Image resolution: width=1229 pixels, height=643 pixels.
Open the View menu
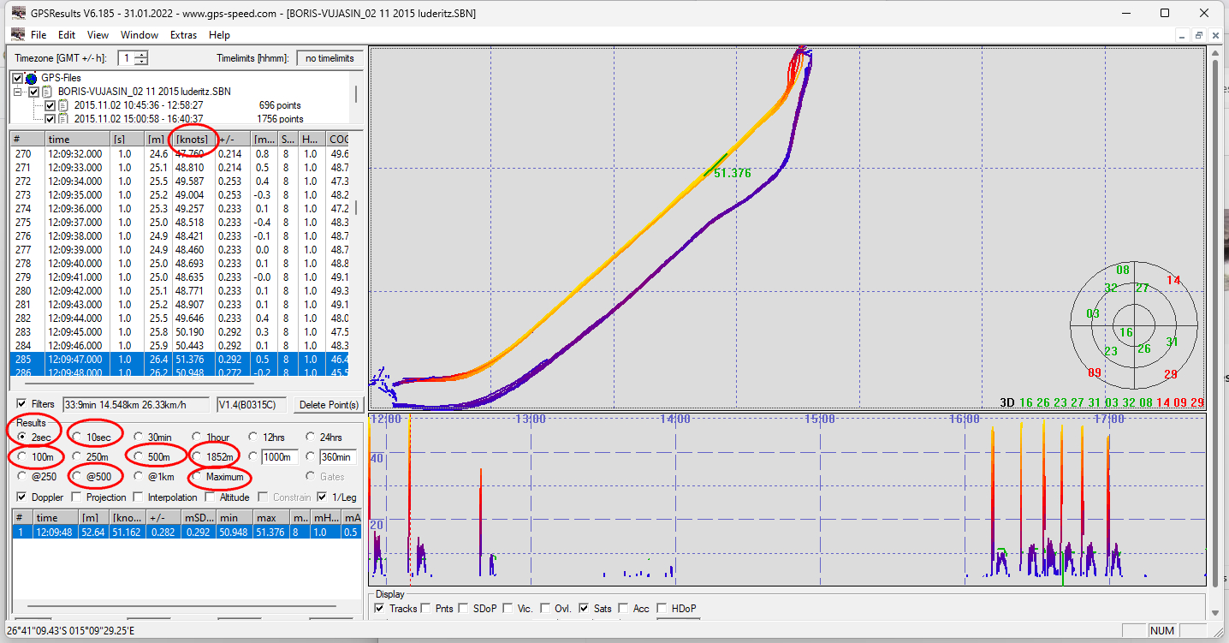pyautogui.click(x=98, y=35)
